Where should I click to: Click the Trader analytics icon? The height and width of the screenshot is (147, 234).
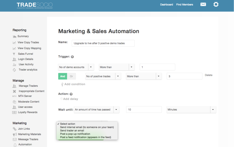[14, 70]
